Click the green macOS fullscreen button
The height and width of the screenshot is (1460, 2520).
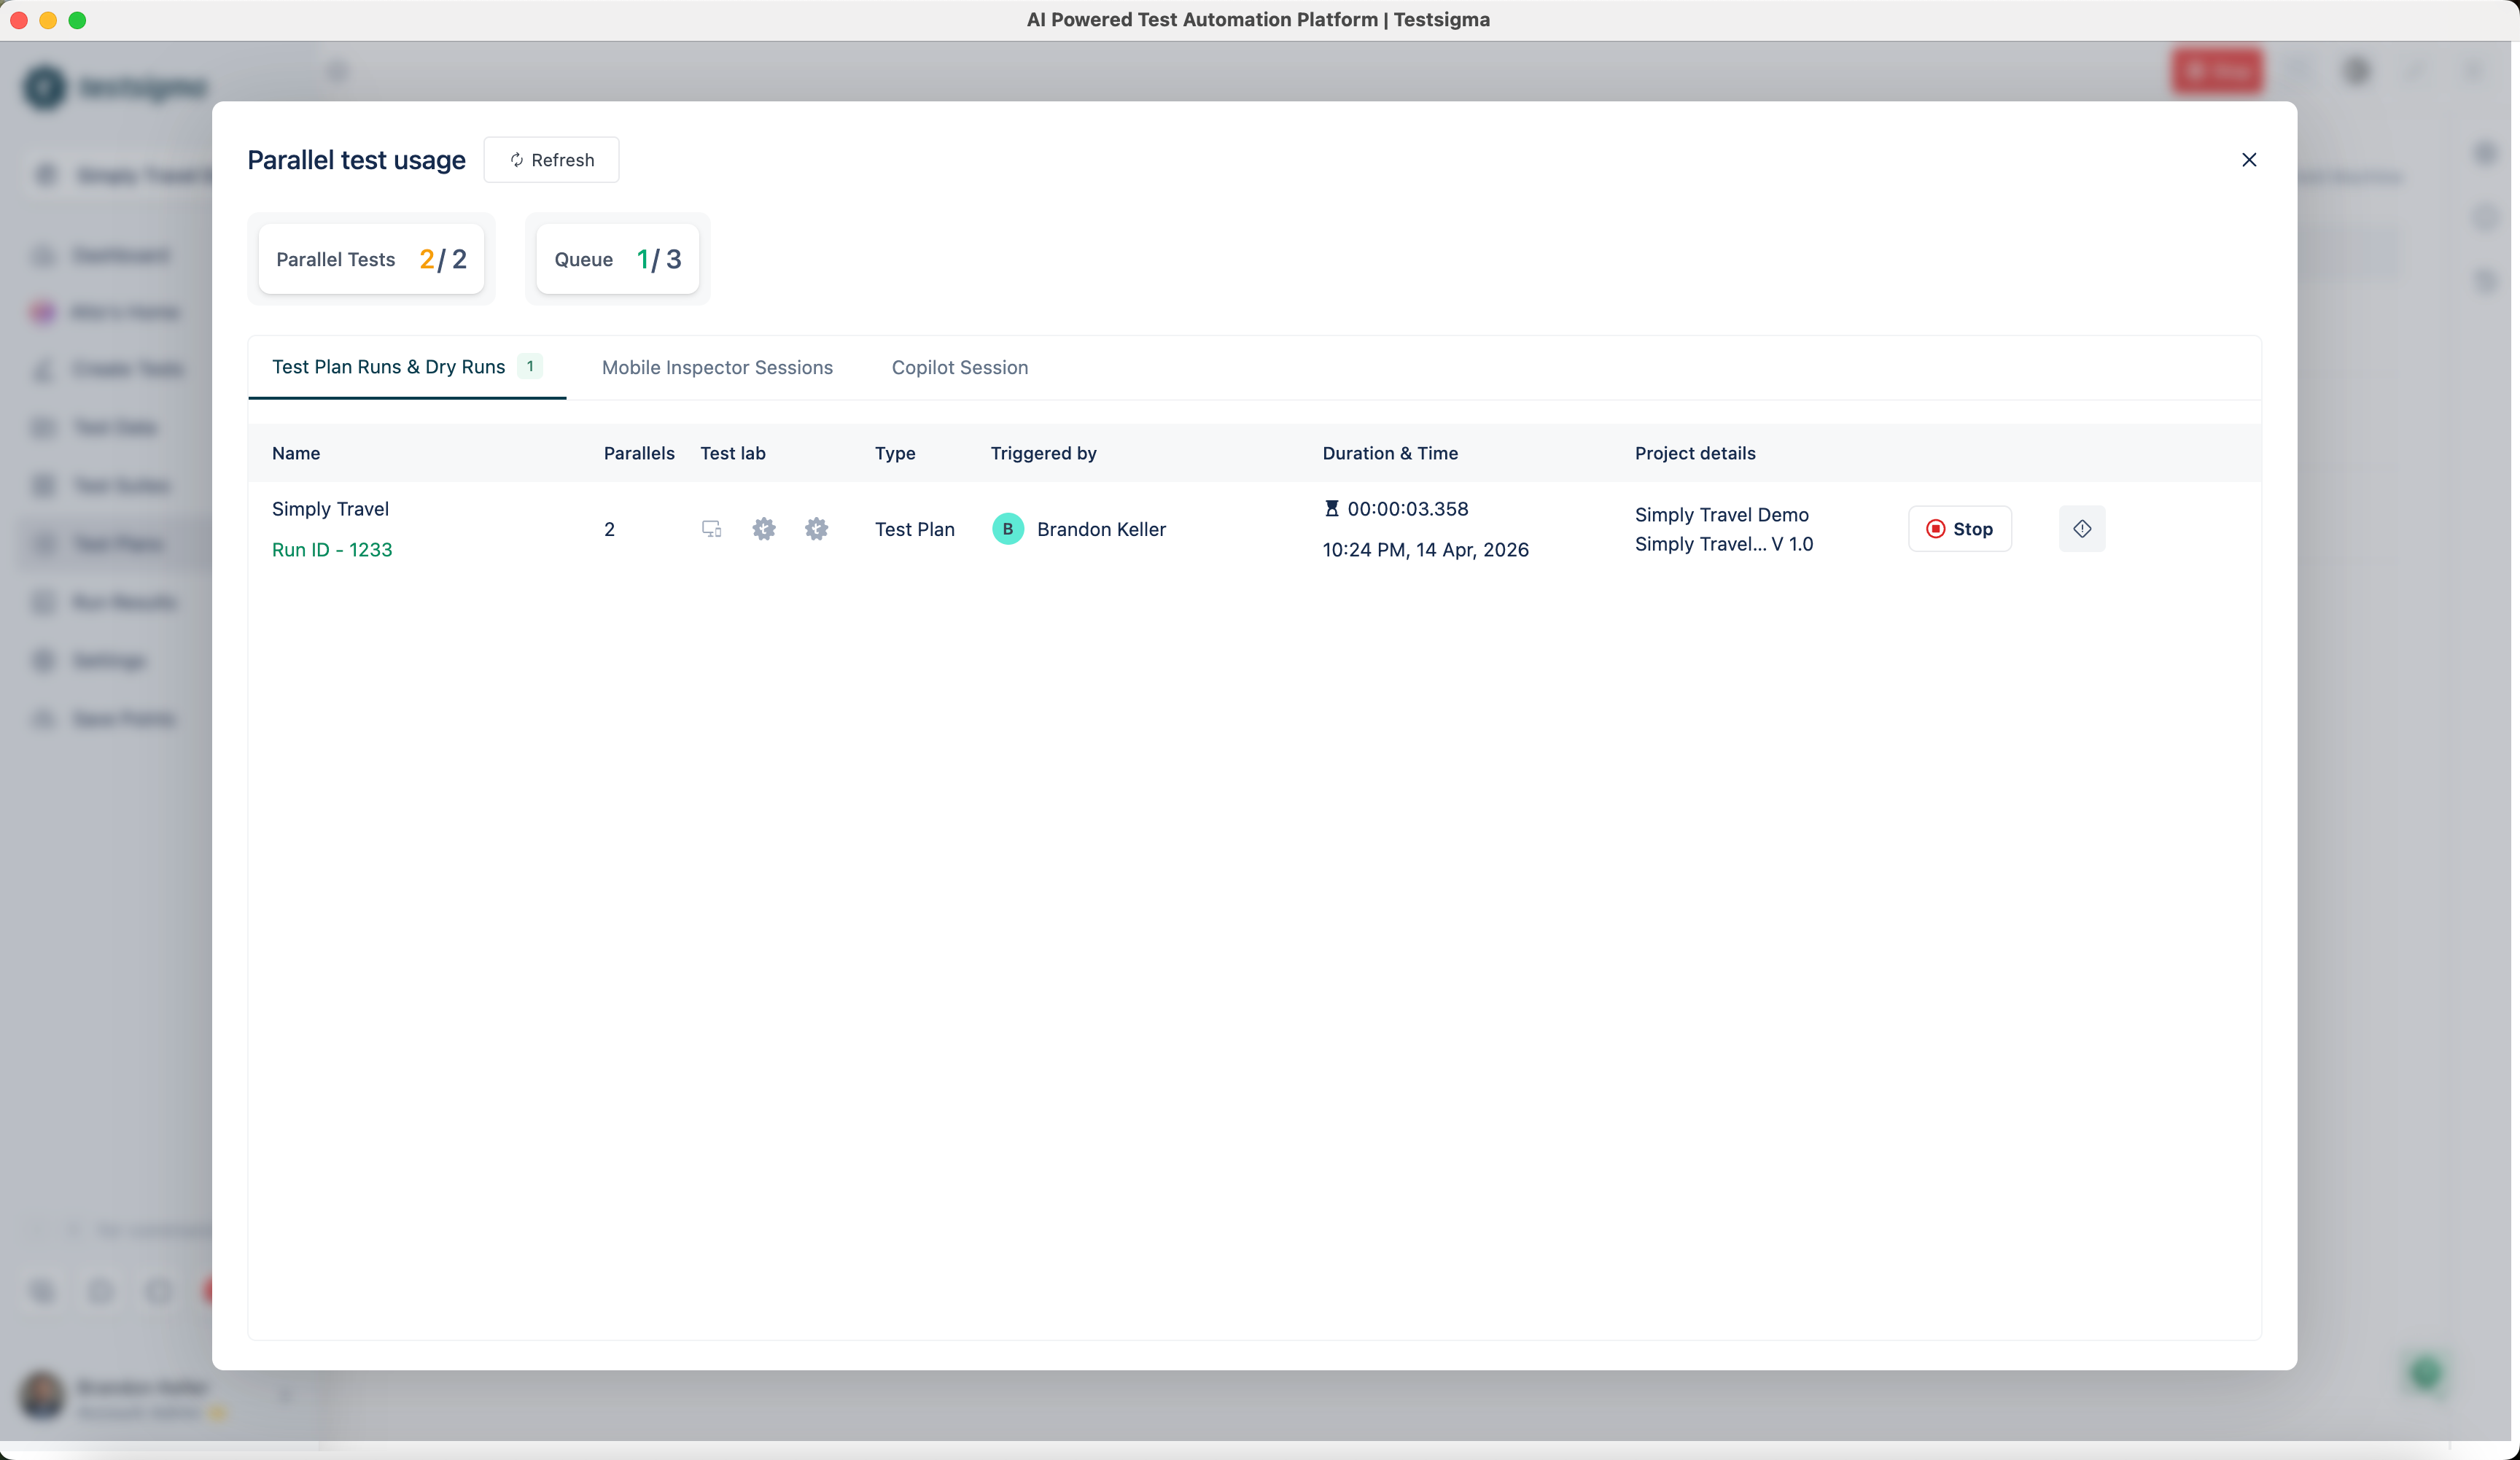coord(77,20)
